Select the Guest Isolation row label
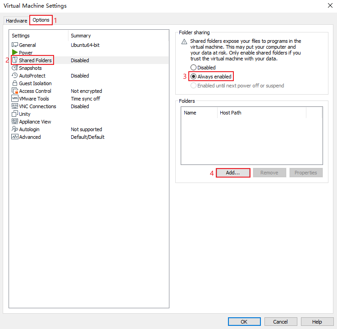337x329 pixels. point(35,83)
